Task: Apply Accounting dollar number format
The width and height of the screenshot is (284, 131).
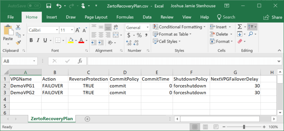Action: (129, 35)
